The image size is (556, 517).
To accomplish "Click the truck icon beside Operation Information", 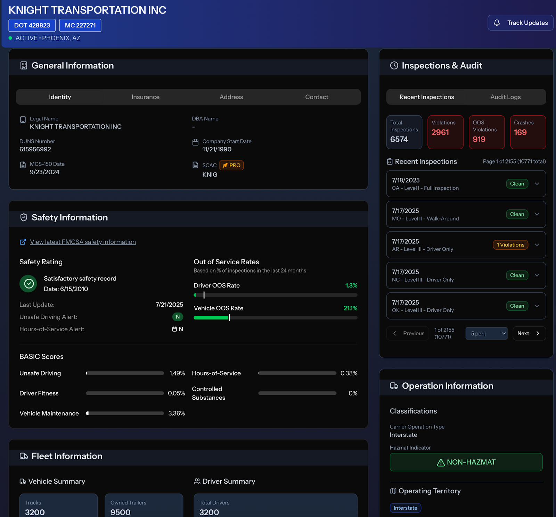I will pyautogui.click(x=394, y=386).
